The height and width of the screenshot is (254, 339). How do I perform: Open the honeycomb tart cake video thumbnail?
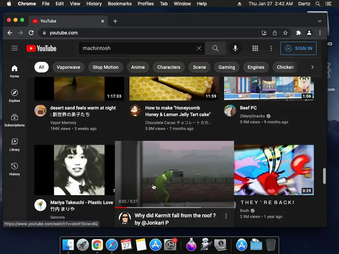point(174,89)
